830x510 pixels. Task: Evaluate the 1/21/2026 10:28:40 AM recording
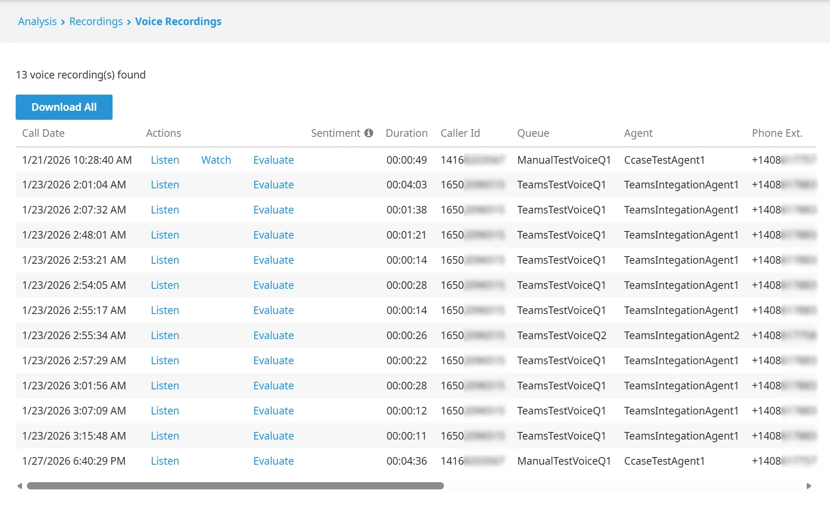(x=274, y=160)
